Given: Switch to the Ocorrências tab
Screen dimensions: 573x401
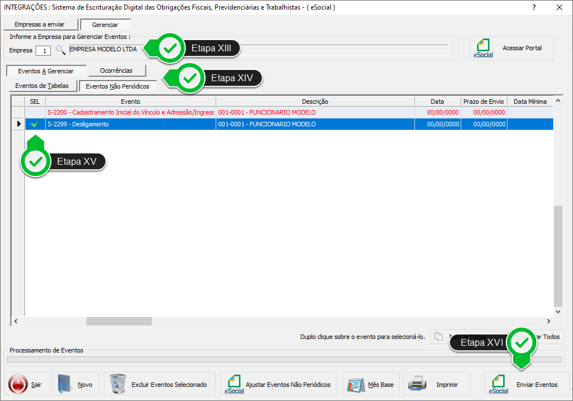Looking at the screenshot, I should pyautogui.click(x=117, y=71).
